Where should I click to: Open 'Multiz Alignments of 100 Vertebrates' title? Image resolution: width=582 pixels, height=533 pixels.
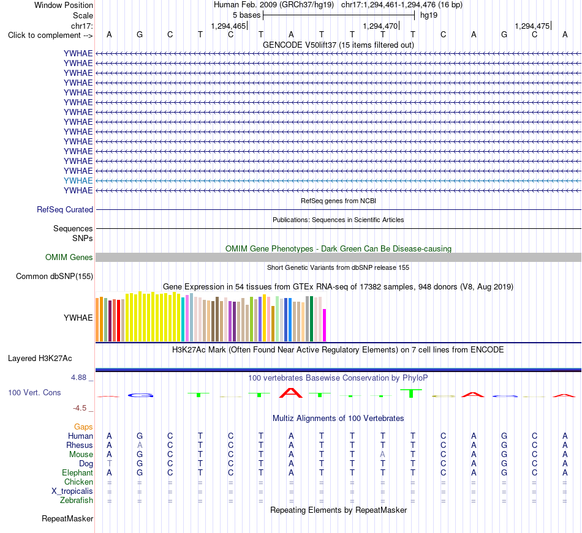[x=338, y=419]
